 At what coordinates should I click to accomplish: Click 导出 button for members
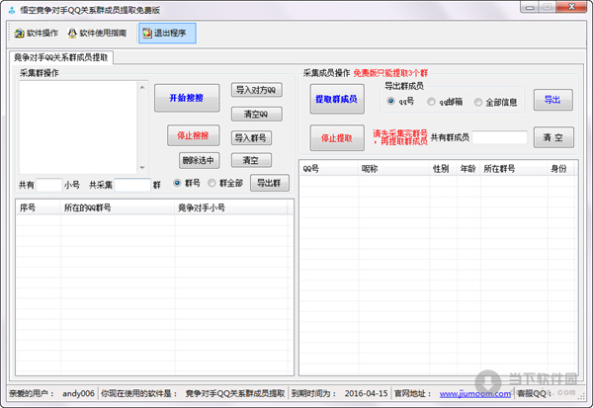click(x=552, y=100)
